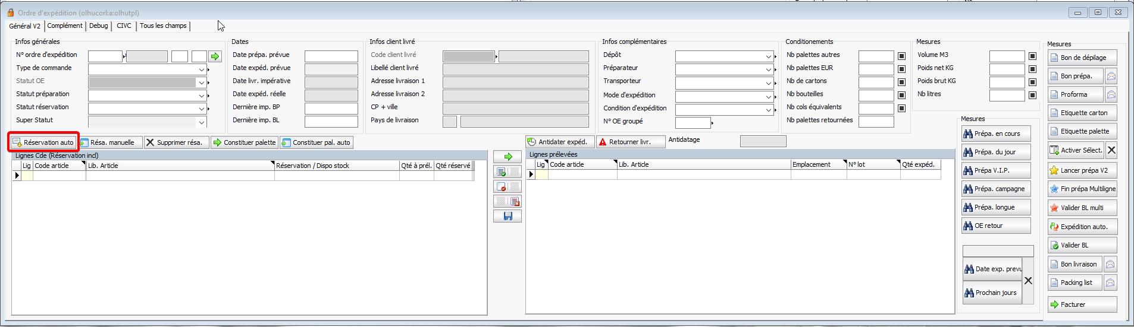The image size is (1134, 327).
Task: Click the Réservation auto button
Action: tap(43, 142)
